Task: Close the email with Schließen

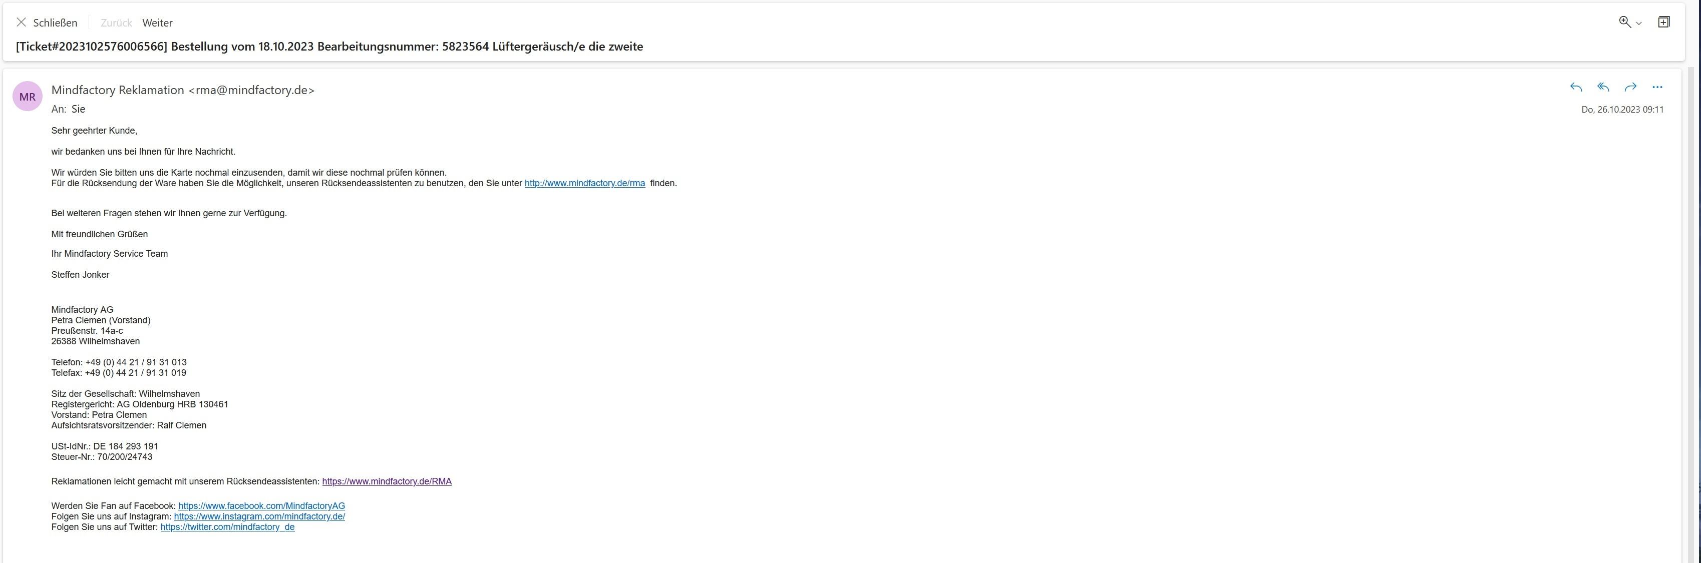Action: click(x=47, y=23)
